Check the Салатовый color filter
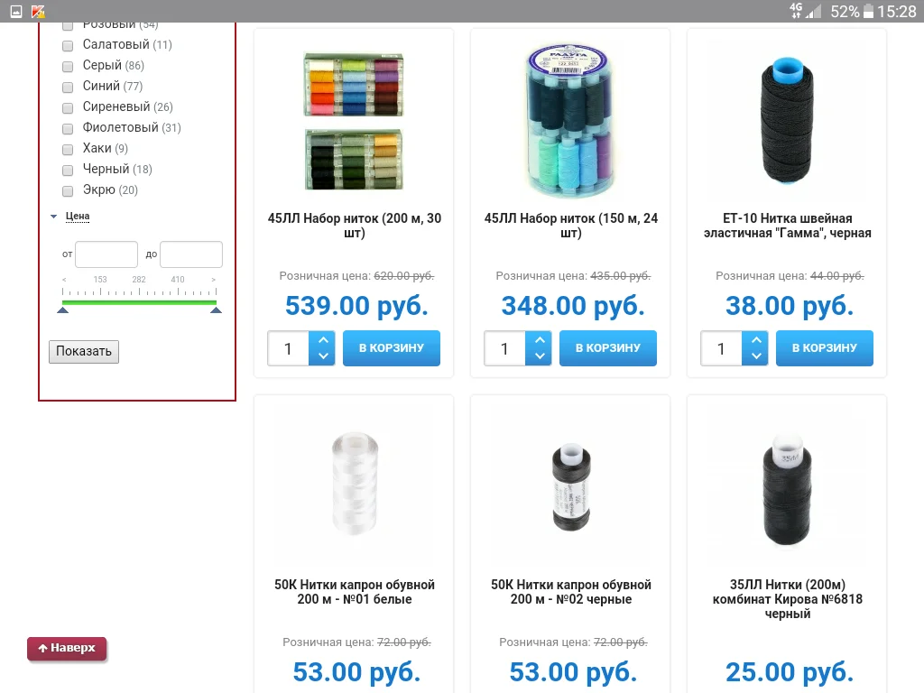Image resolution: width=924 pixels, height=693 pixels. pyautogui.click(x=68, y=45)
